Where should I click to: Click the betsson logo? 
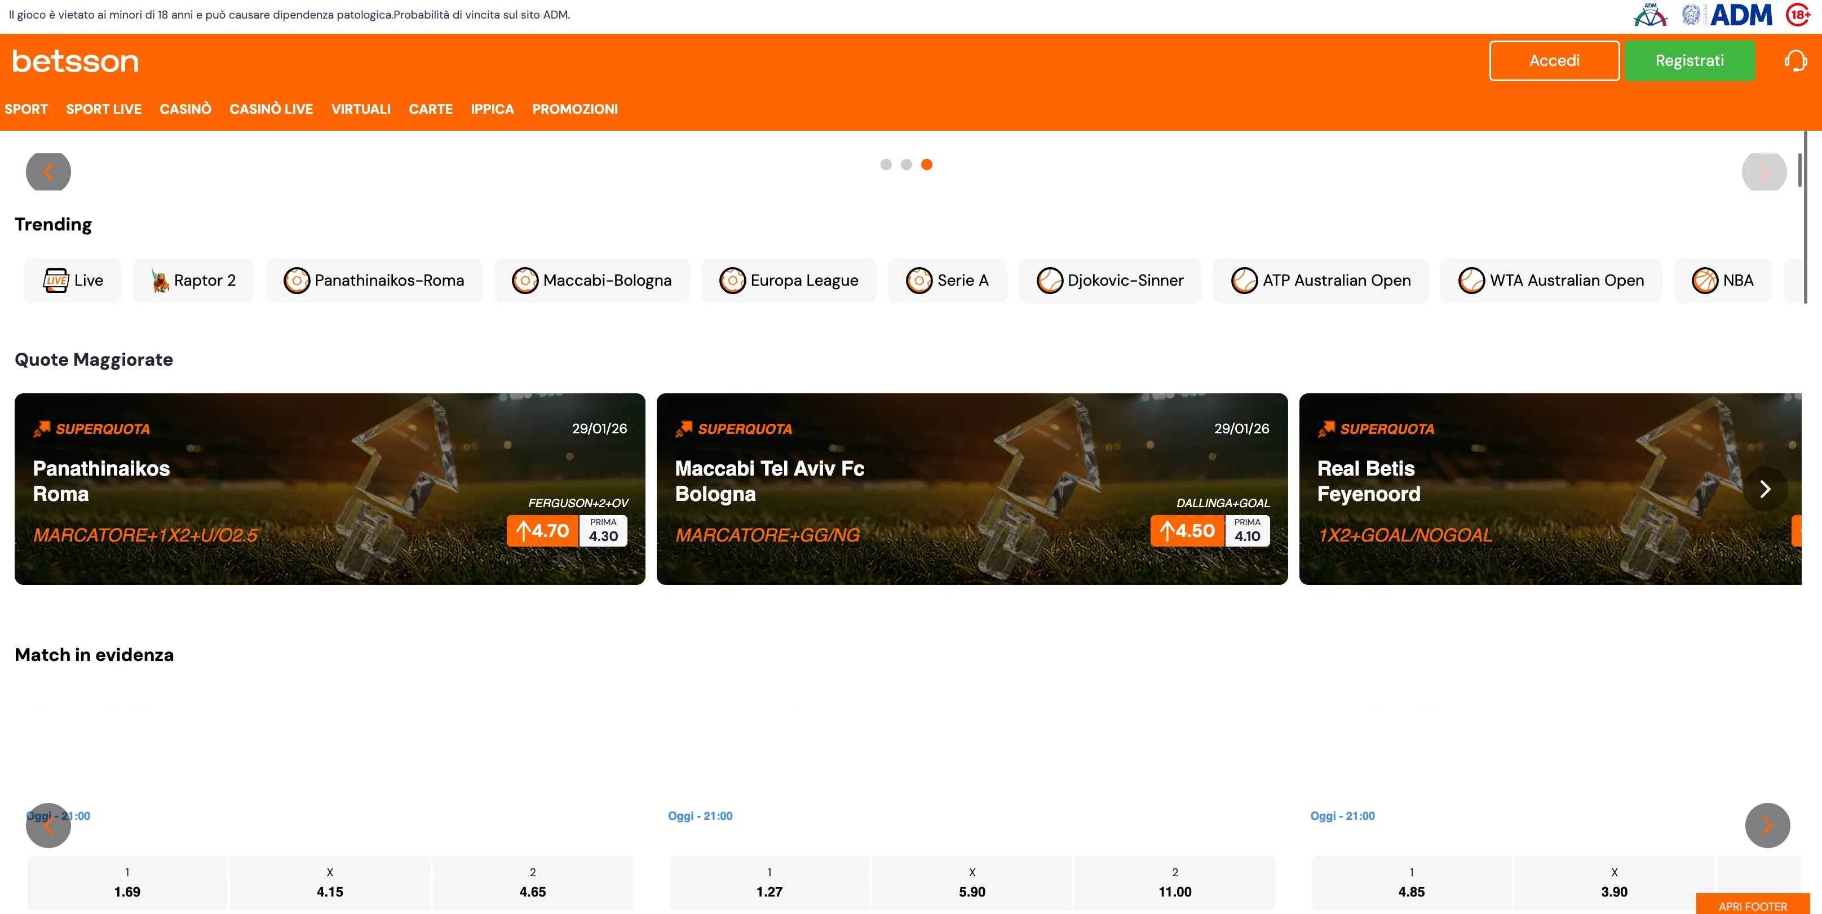tap(75, 61)
